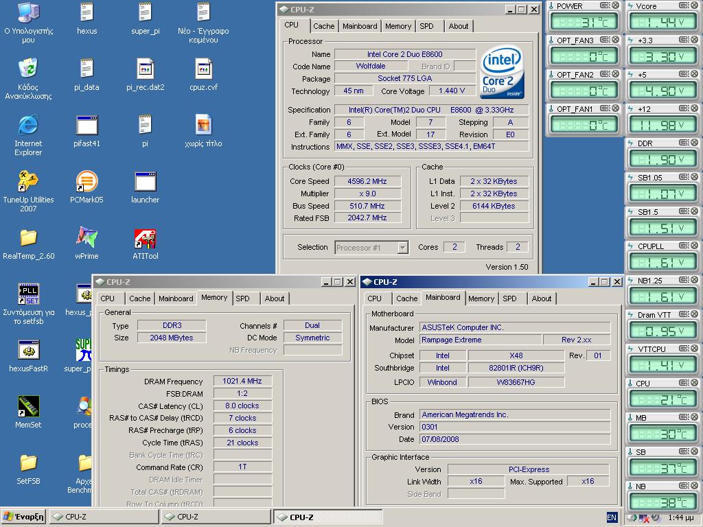
Task: Click the Intel Core 2 Duo logo image
Action: (x=502, y=71)
